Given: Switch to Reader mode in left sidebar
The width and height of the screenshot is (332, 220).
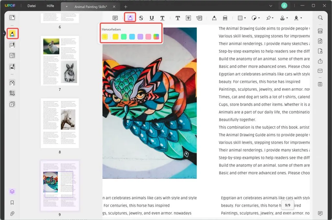Looking at the screenshot, I should 12,18.
